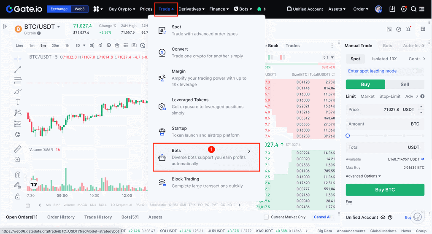Click the price alert bell icon
Image resolution: width=432 pixels, height=234 pixels.
click(x=408, y=29)
